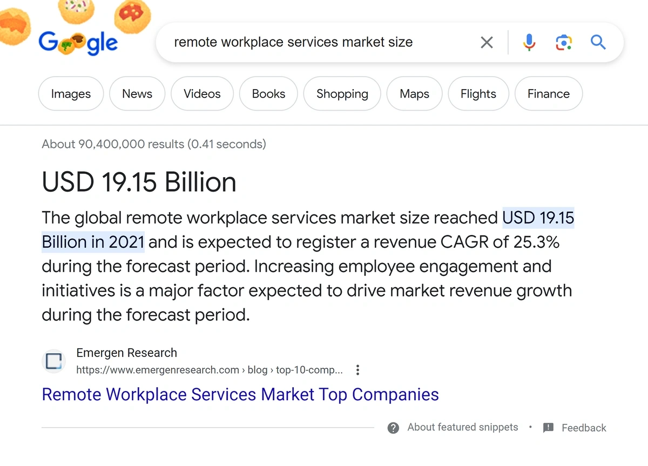The width and height of the screenshot is (648, 466).
Task: Click the question mark icon for featured snippets
Action: pyautogui.click(x=394, y=428)
